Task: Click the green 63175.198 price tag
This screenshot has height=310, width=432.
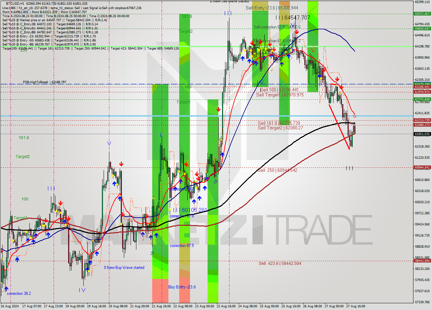Action: 422,84
